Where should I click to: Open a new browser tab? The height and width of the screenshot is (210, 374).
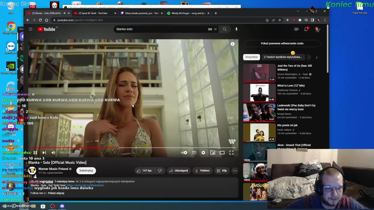(x=216, y=13)
